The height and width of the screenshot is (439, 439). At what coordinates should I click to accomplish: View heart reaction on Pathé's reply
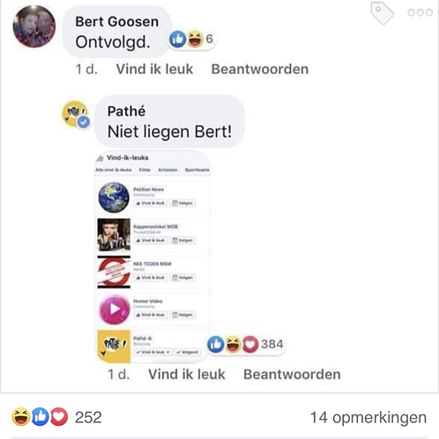point(250,344)
